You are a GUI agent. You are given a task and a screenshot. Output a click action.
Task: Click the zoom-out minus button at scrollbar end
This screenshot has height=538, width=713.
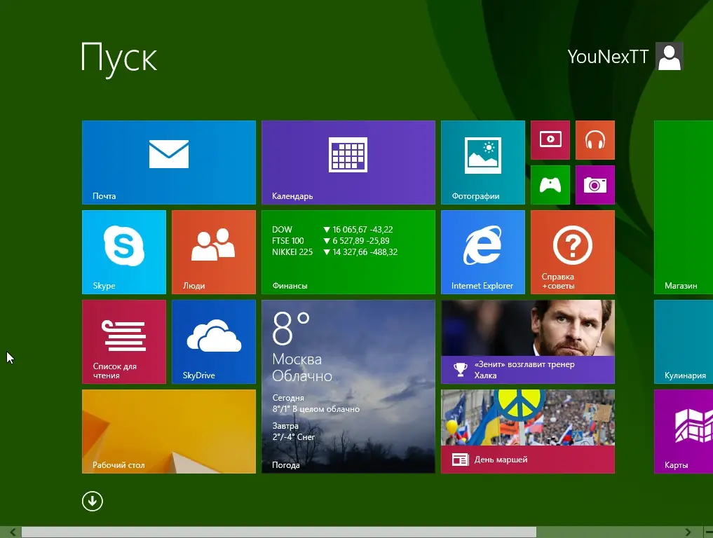(709, 532)
